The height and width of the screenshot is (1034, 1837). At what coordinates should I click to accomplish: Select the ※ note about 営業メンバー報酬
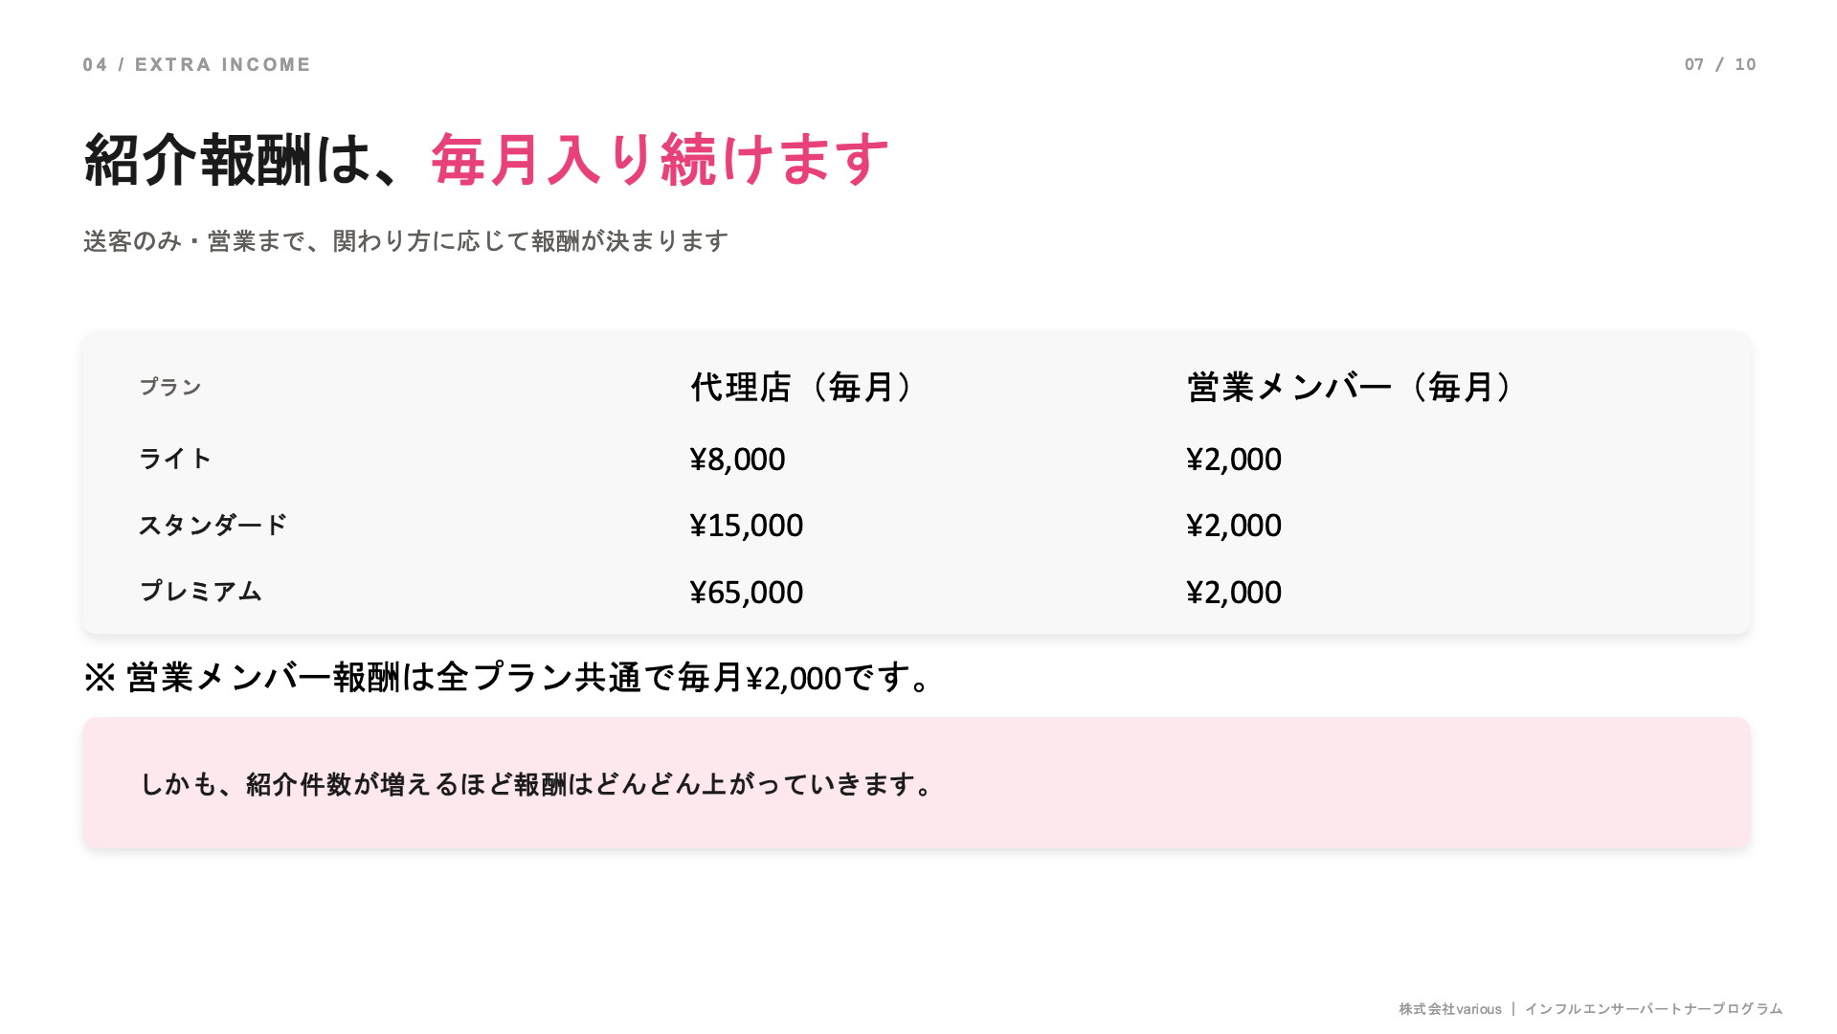click(506, 677)
